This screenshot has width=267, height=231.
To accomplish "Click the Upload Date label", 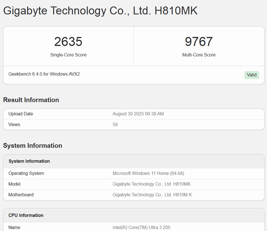I will point(21,114).
